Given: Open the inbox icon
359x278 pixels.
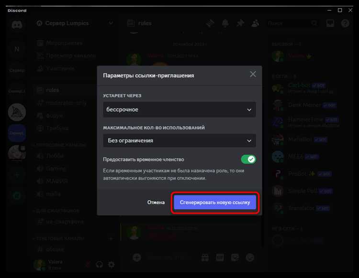Looking at the screenshot, I should 330,23.
